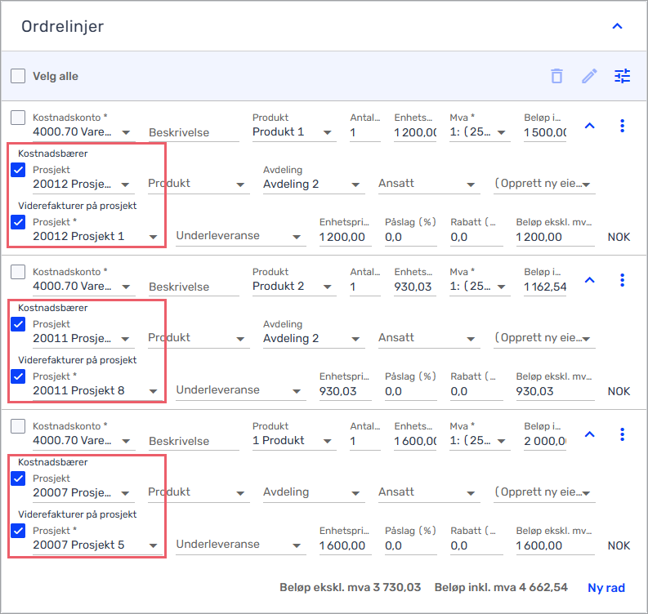Open Underleveranse dropdown for Prosjekt 1
648x614 pixels.
(x=240, y=236)
